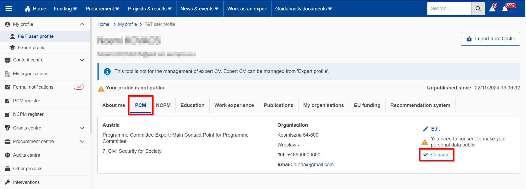
Task: Click the Import from OrcID button
Action: (x=490, y=39)
